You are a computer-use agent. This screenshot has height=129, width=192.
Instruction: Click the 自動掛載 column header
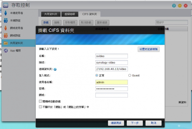163,29
